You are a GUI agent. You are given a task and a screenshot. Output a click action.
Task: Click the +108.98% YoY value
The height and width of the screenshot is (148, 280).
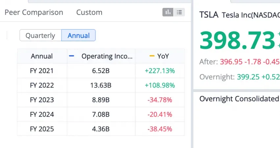tap(160, 85)
